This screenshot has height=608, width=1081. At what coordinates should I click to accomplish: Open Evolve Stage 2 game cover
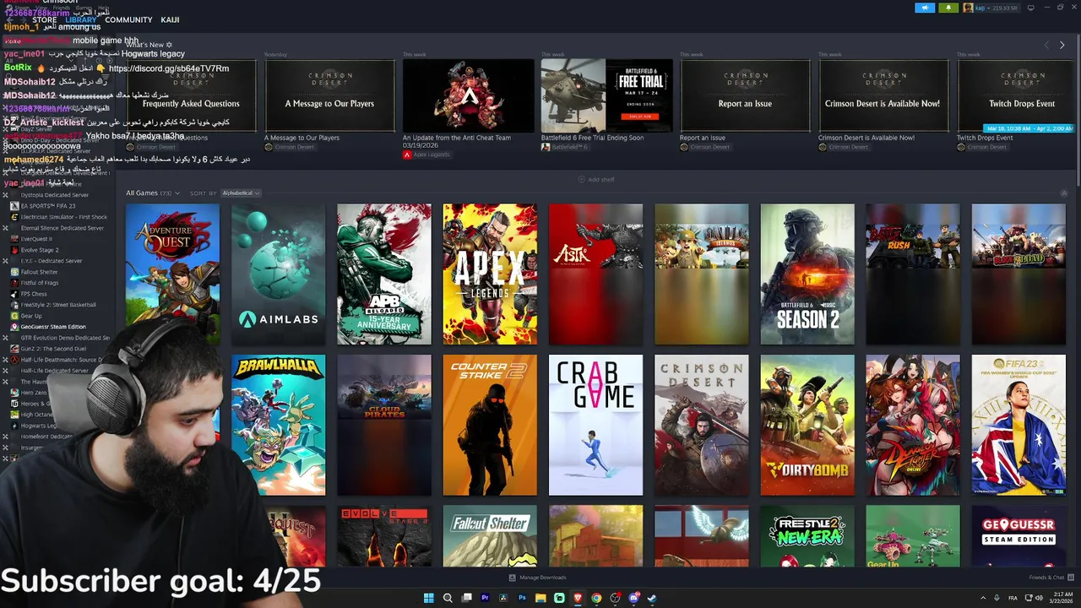[384, 536]
